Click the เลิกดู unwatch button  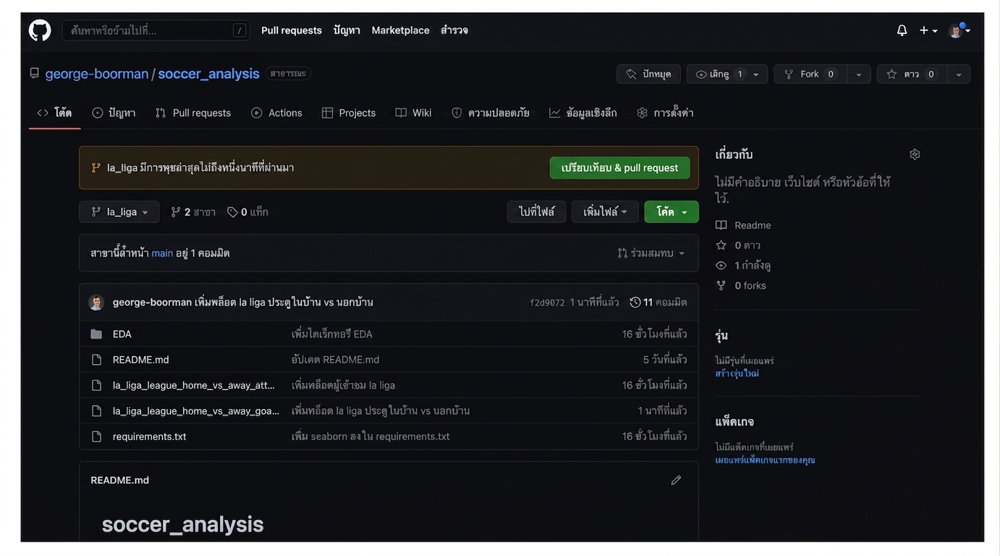click(716, 74)
